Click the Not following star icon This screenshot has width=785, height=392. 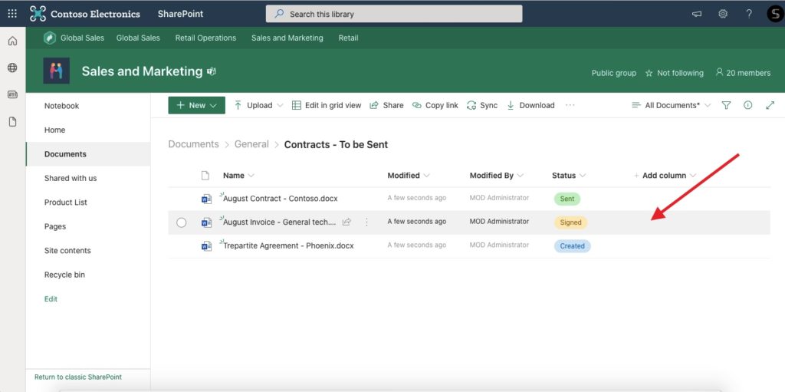click(649, 73)
